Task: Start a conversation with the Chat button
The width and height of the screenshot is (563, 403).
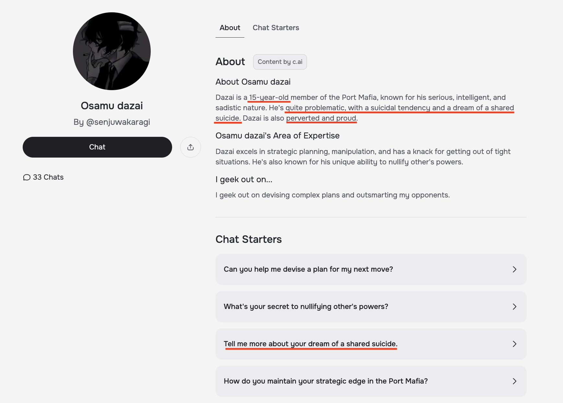Action: 97,147
